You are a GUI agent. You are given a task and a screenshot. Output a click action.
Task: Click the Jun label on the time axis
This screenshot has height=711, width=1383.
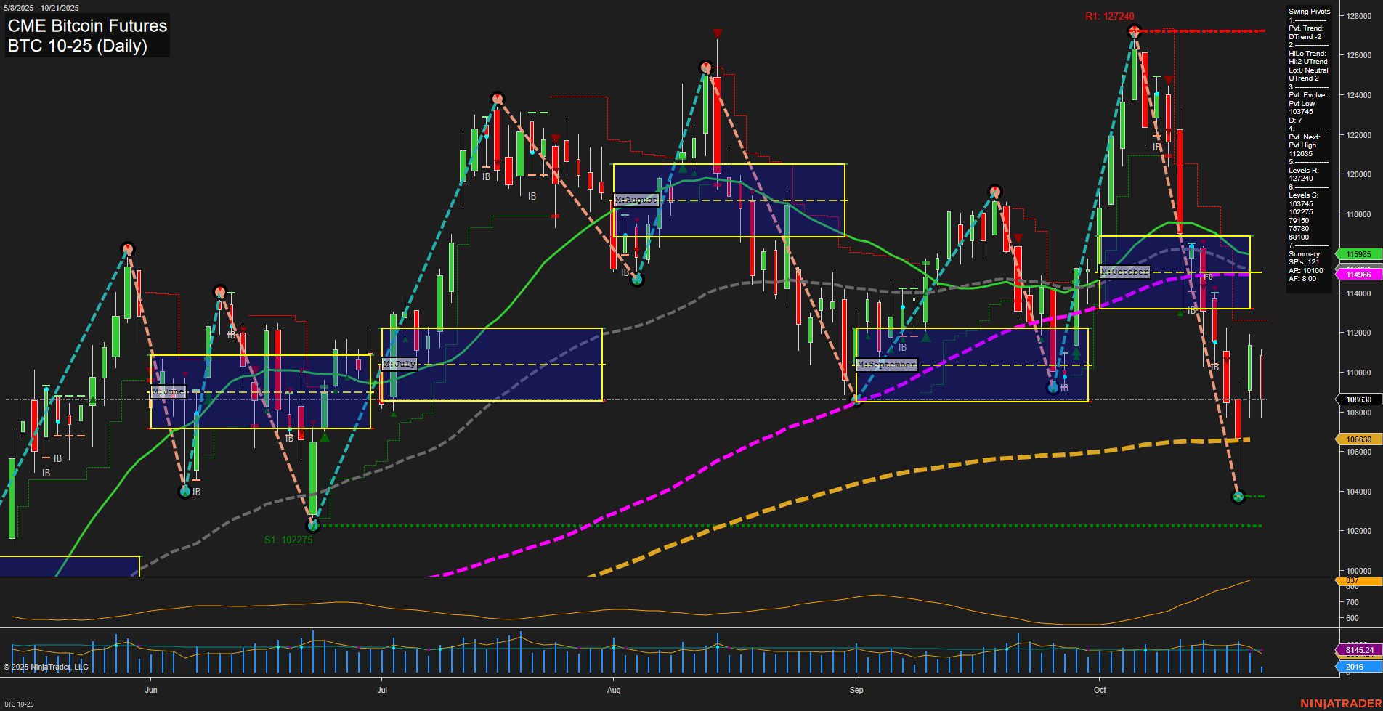[x=151, y=691]
